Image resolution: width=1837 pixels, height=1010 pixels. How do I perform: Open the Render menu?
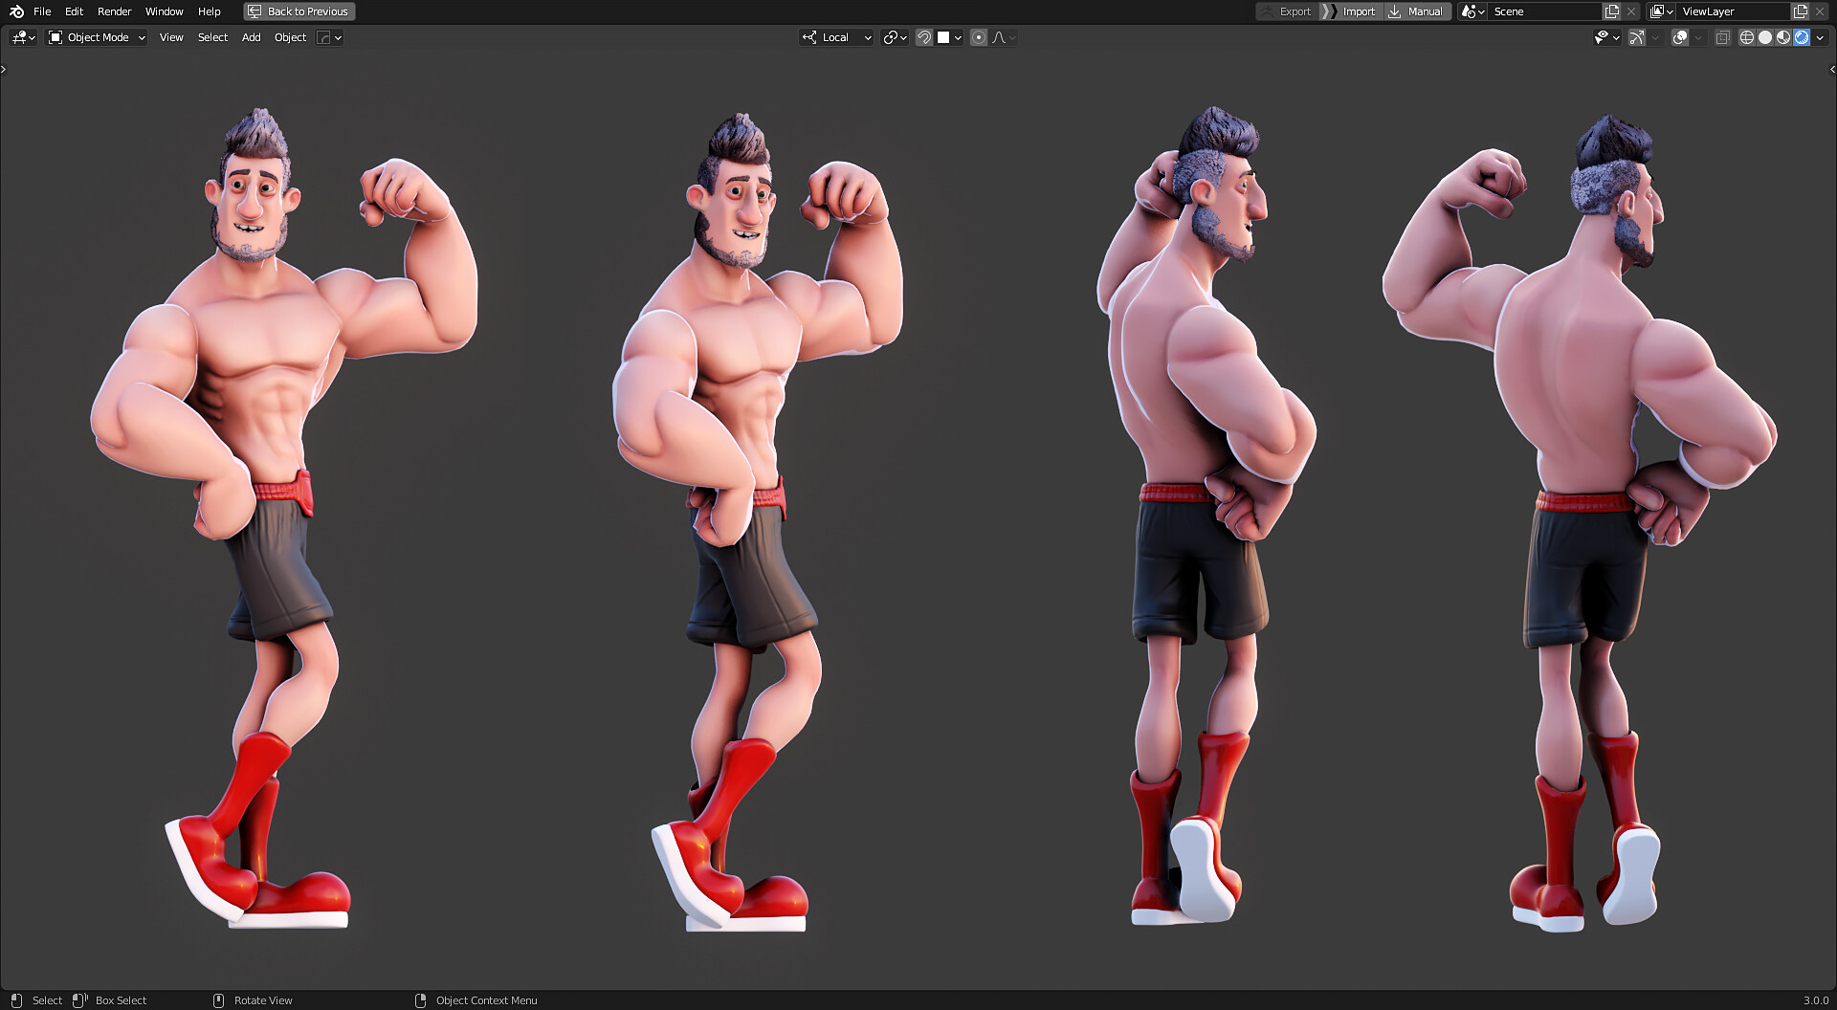click(x=114, y=11)
